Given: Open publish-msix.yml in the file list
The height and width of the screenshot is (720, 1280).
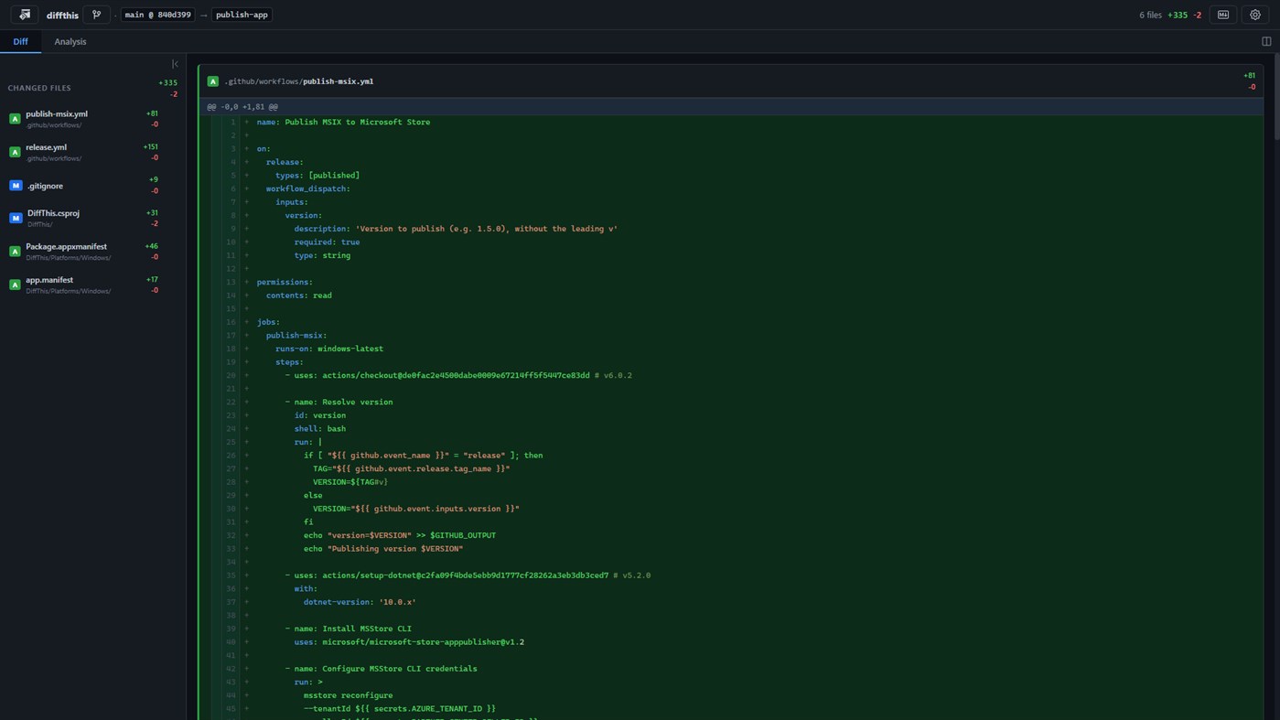Looking at the screenshot, I should (x=92, y=119).
